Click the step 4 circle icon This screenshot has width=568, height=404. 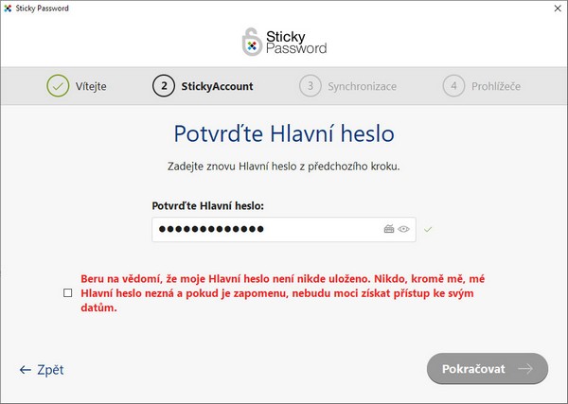453,86
